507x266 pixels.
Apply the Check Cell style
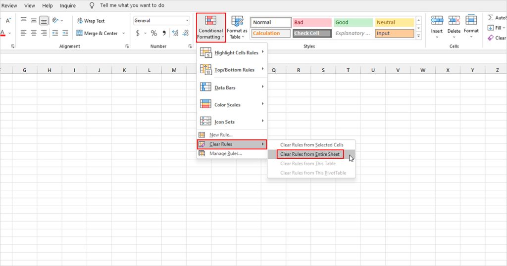click(x=312, y=33)
